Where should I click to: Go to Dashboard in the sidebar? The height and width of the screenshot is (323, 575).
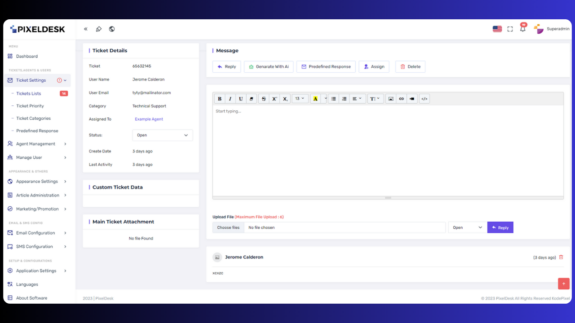pyautogui.click(x=27, y=57)
